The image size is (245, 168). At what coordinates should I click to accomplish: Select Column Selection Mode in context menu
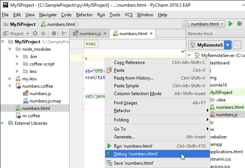point(157,94)
